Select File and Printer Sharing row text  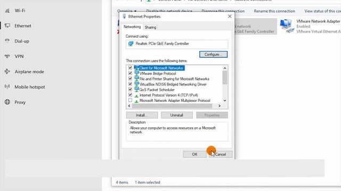pyautogui.click(x=174, y=79)
